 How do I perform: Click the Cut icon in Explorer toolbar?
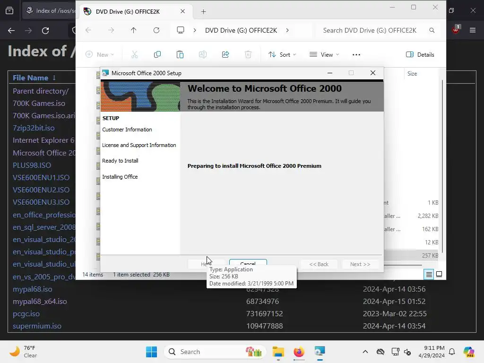[x=135, y=55]
